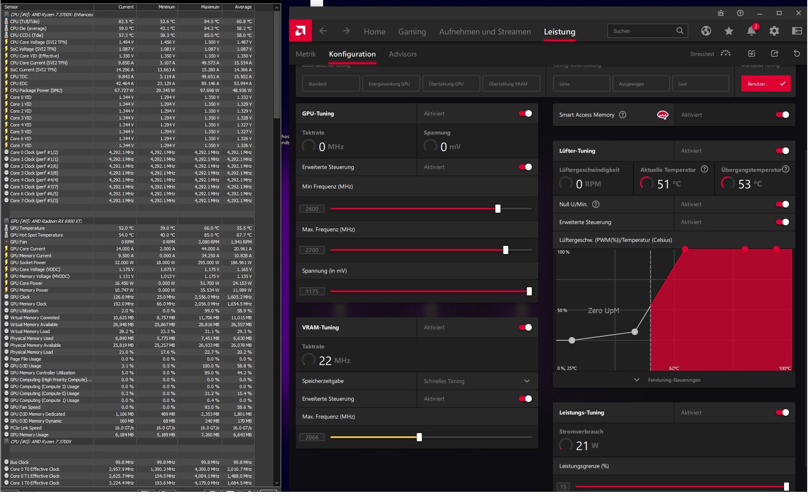Toggle sidebar panel icon in header
Image resolution: width=808 pixels, height=504 pixels.
pos(797,31)
